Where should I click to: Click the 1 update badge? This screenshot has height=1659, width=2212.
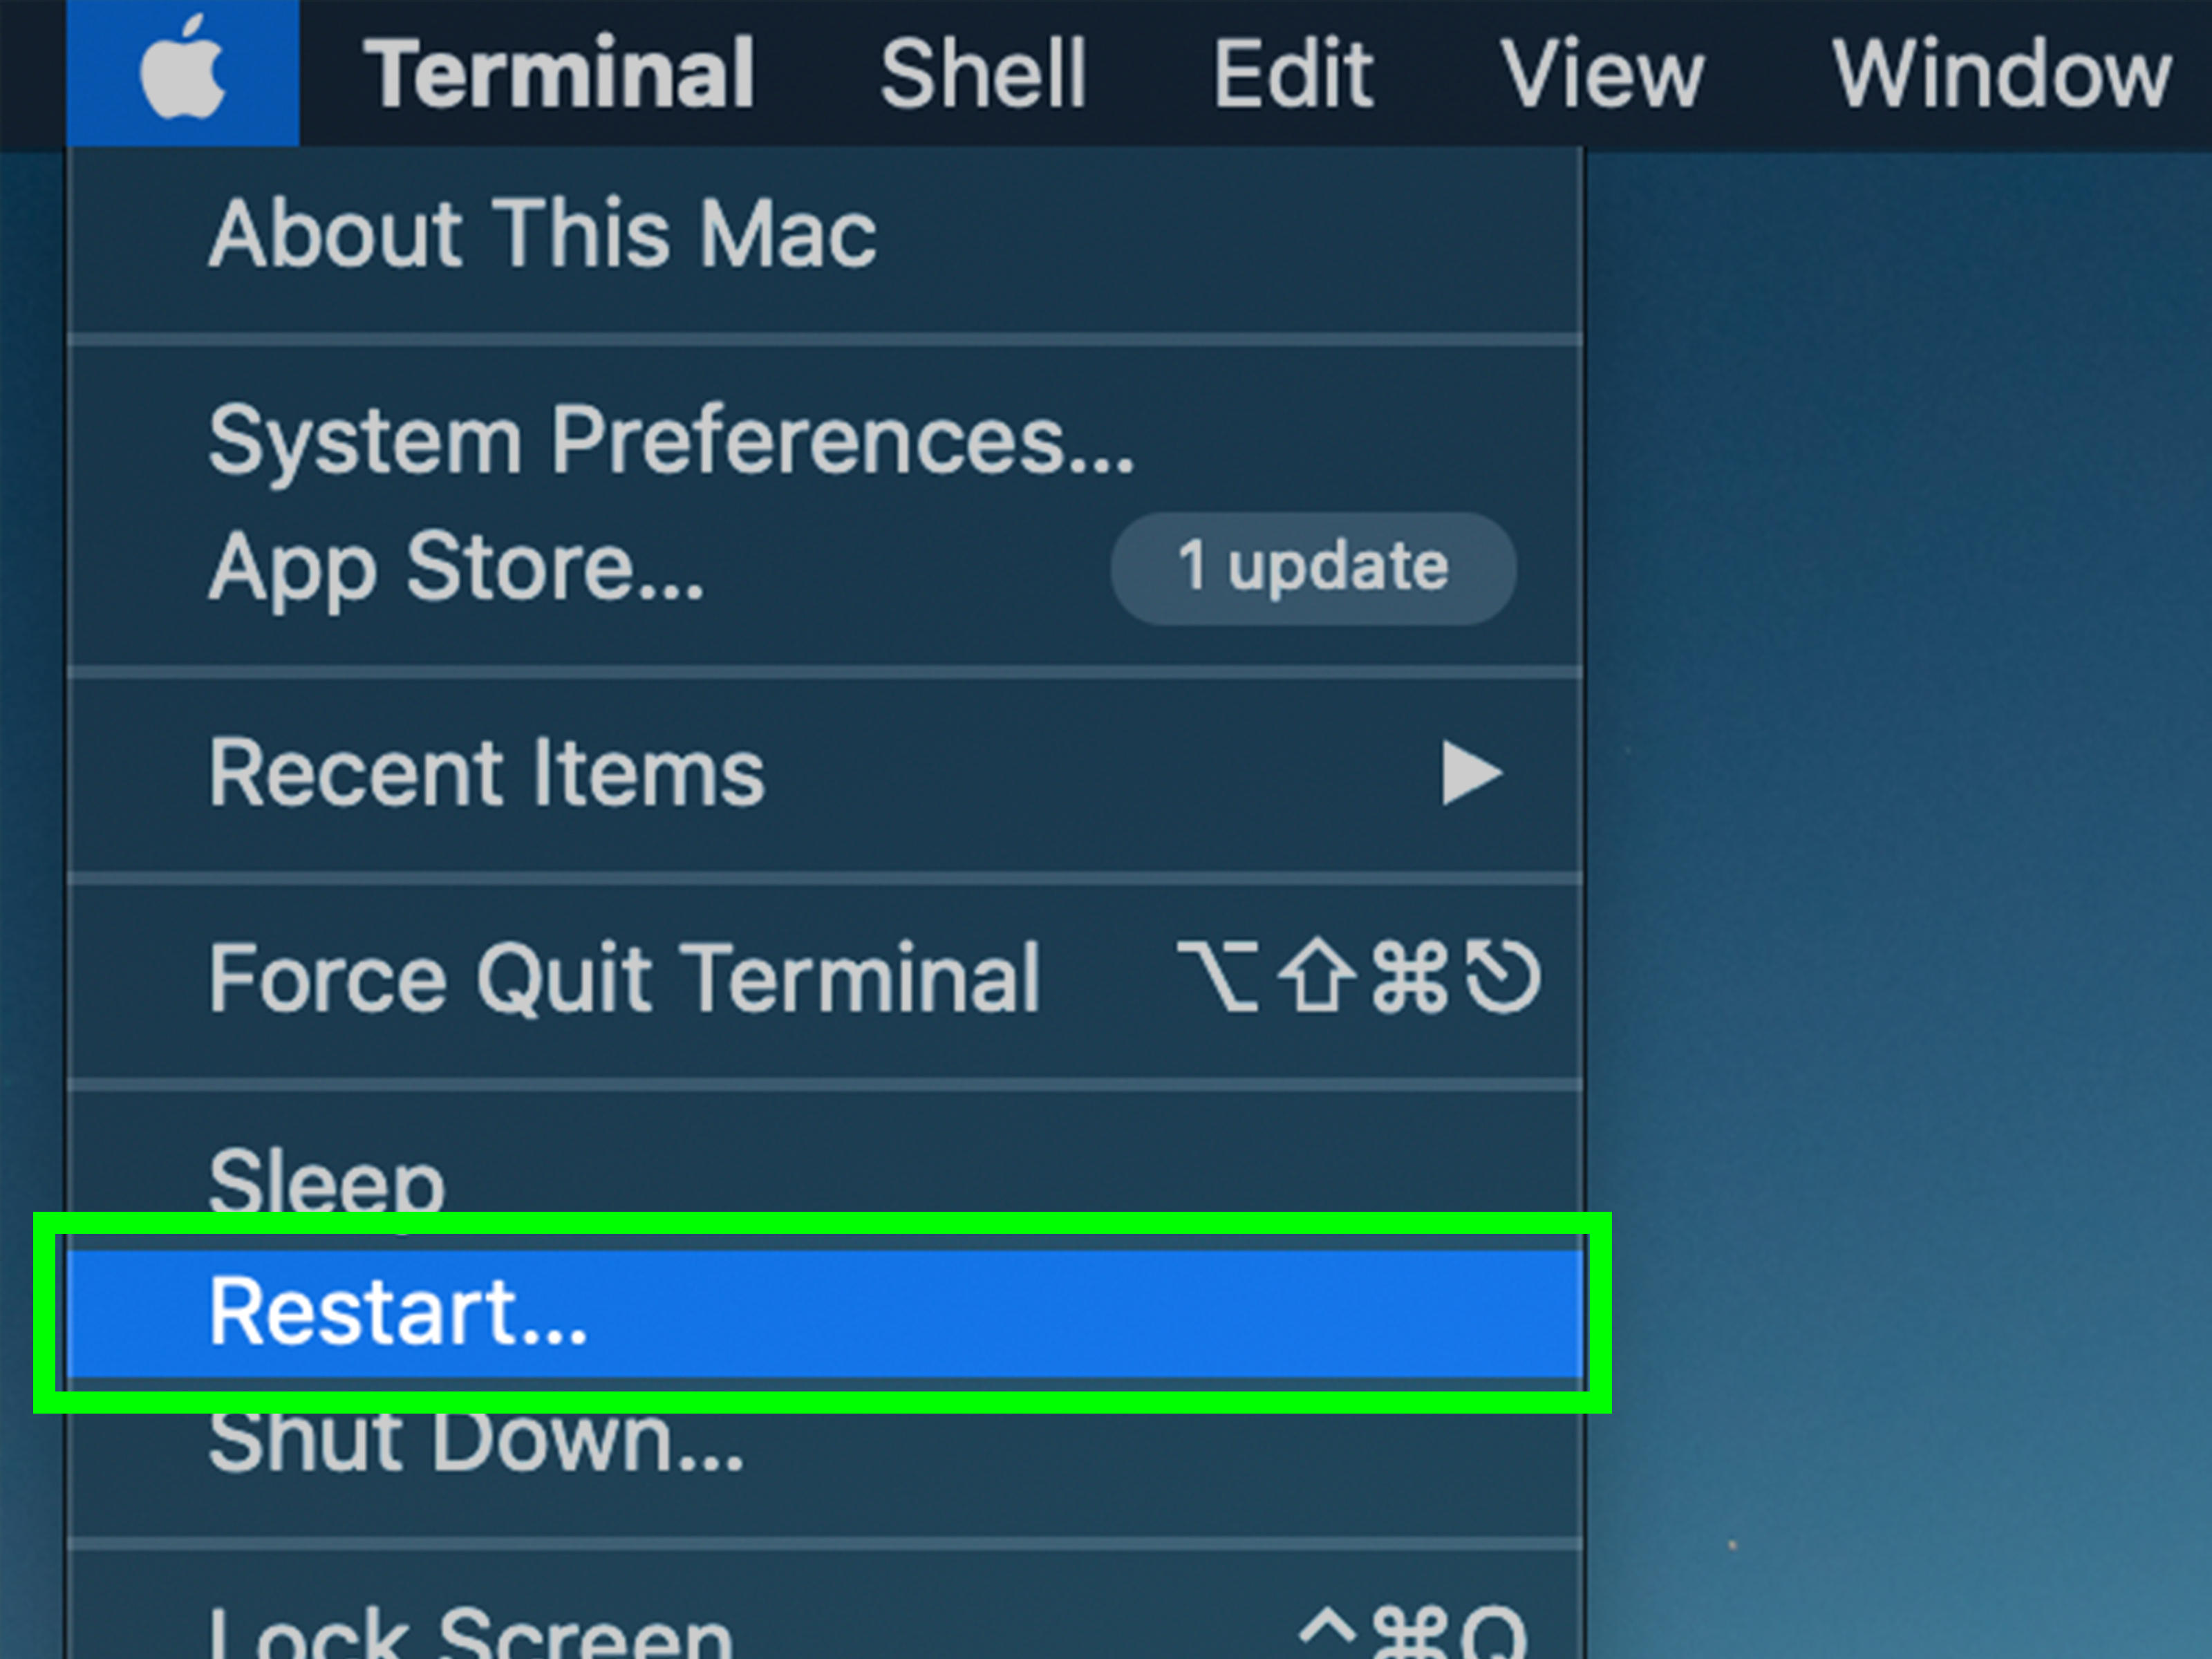click(1313, 568)
